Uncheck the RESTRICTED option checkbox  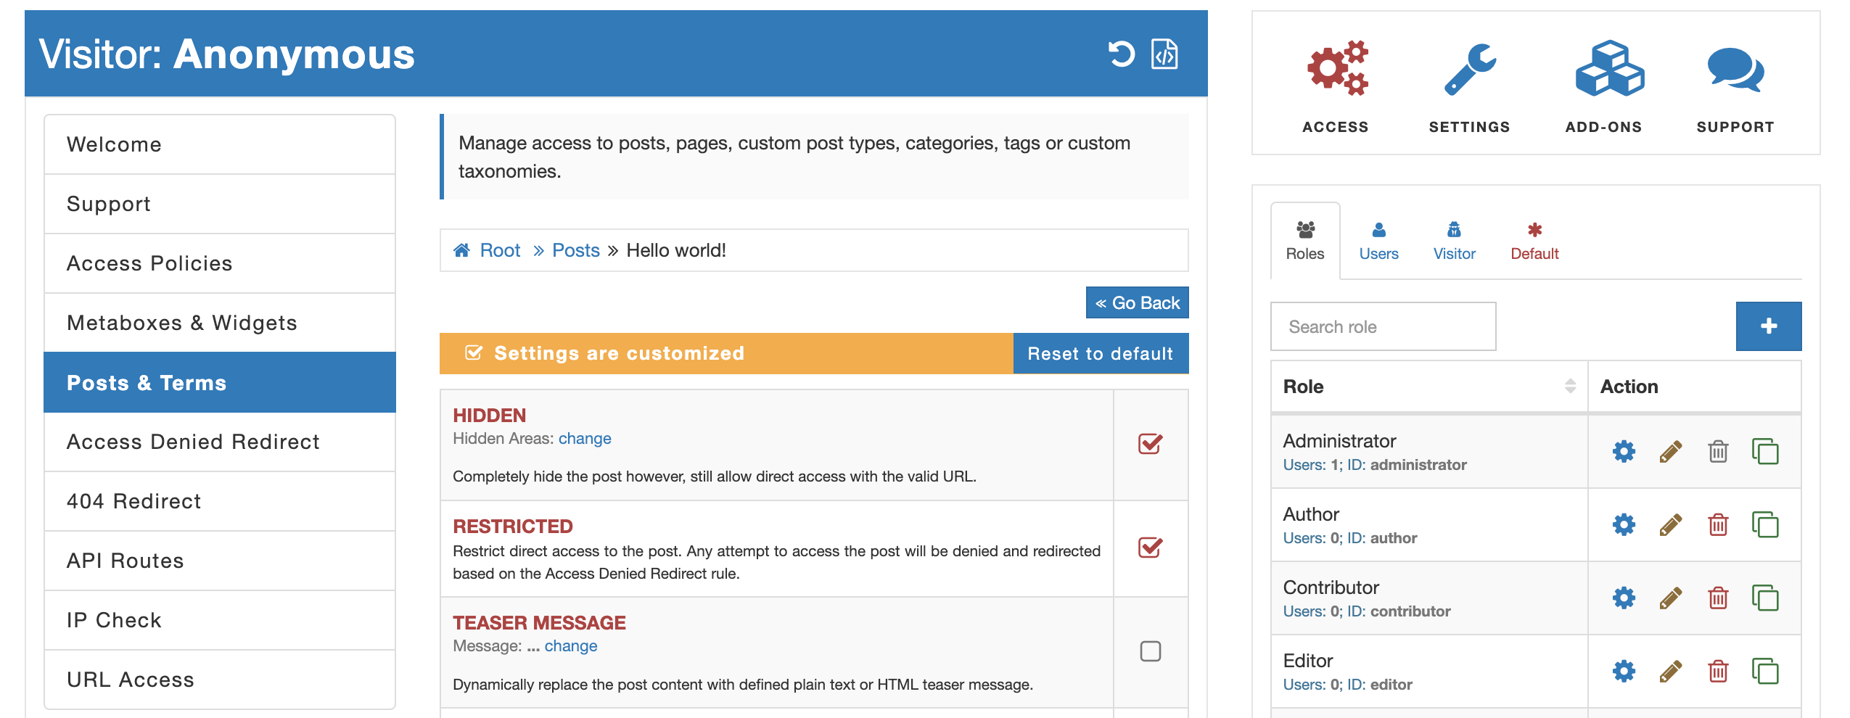pyautogui.click(x=1150, y=549)
